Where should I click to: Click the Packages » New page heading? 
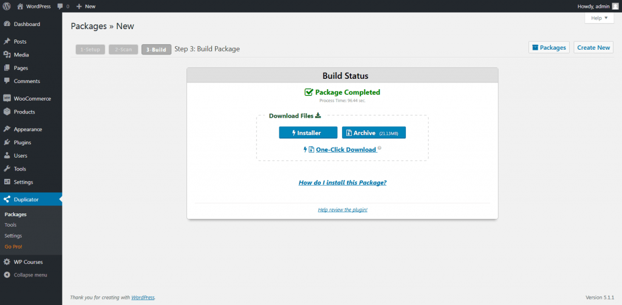point(102,26)
